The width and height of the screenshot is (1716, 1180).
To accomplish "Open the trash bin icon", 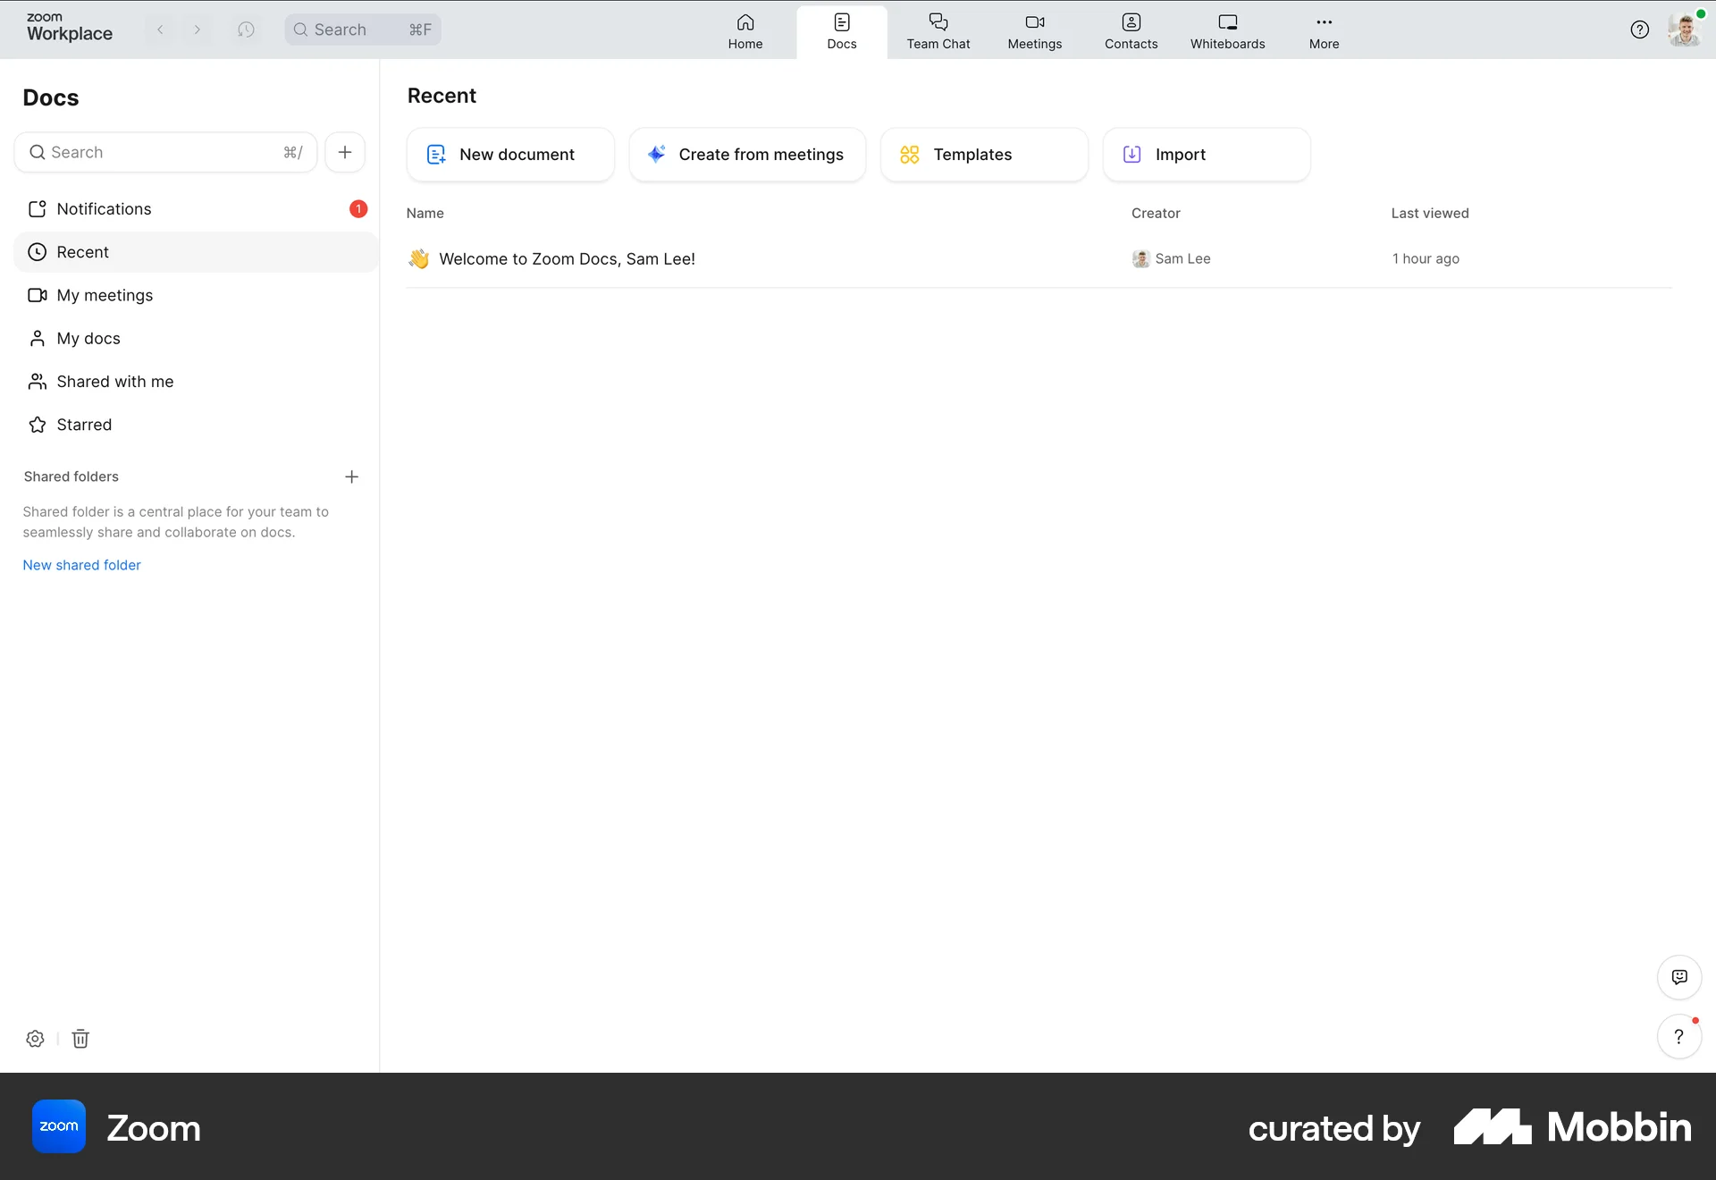I will tap(80, 1039).
